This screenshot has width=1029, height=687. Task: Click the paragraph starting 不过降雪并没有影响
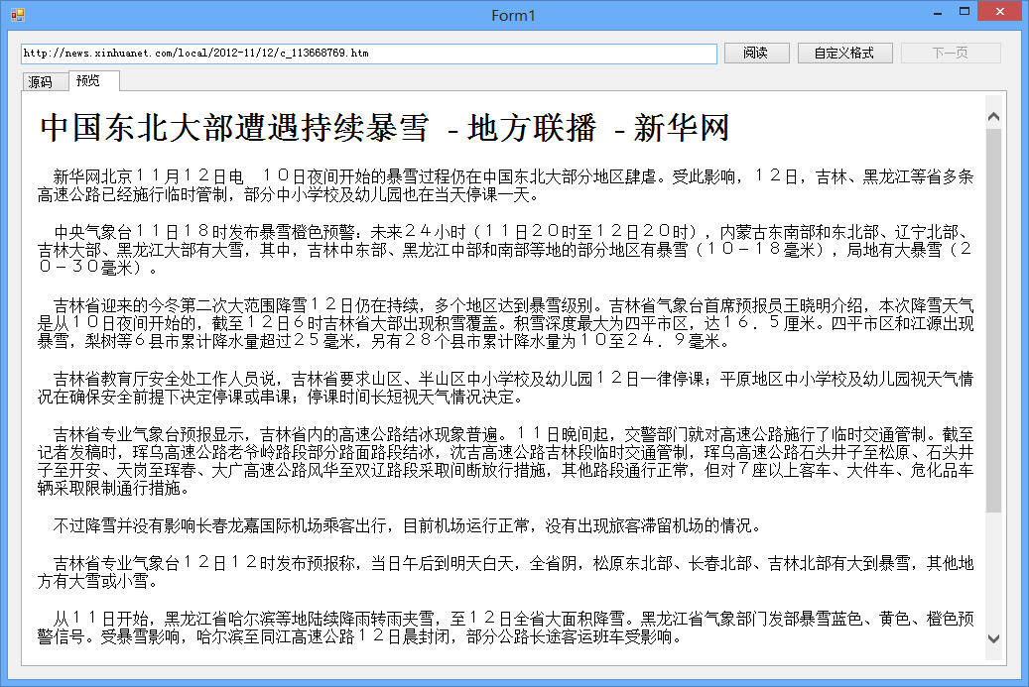pyautogui.click(x=407, y=525)
